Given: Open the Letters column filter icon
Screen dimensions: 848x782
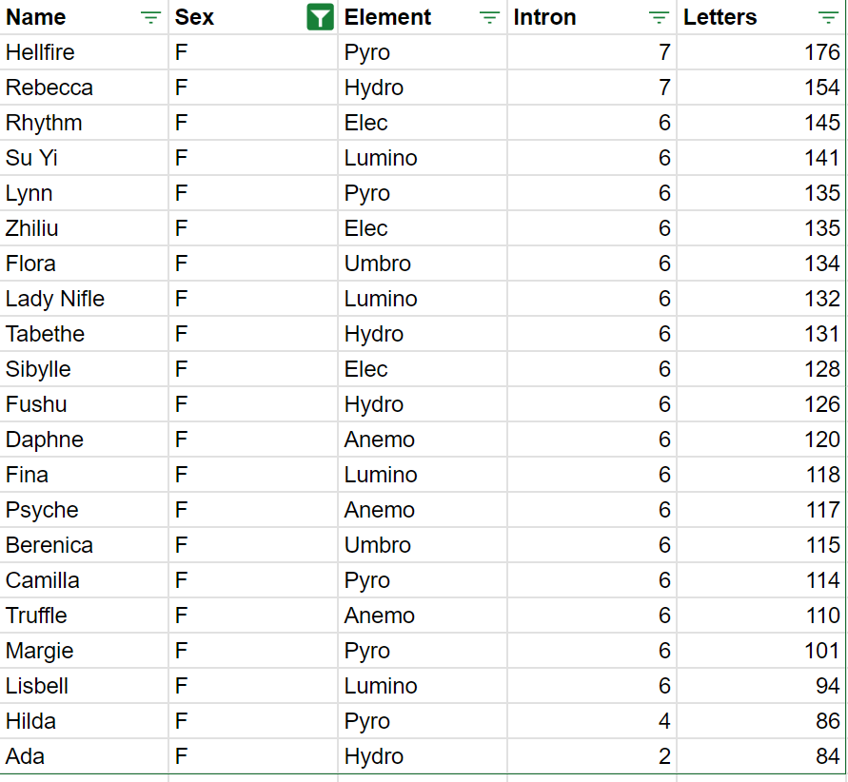Looking at the screenshot, I should point(828,17).
